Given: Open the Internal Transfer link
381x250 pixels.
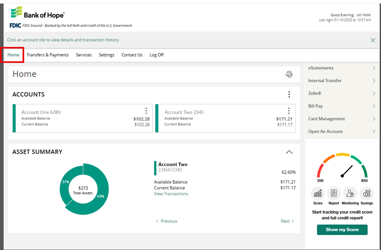Looking at the screenshot, I should click(x=325, y=81).
